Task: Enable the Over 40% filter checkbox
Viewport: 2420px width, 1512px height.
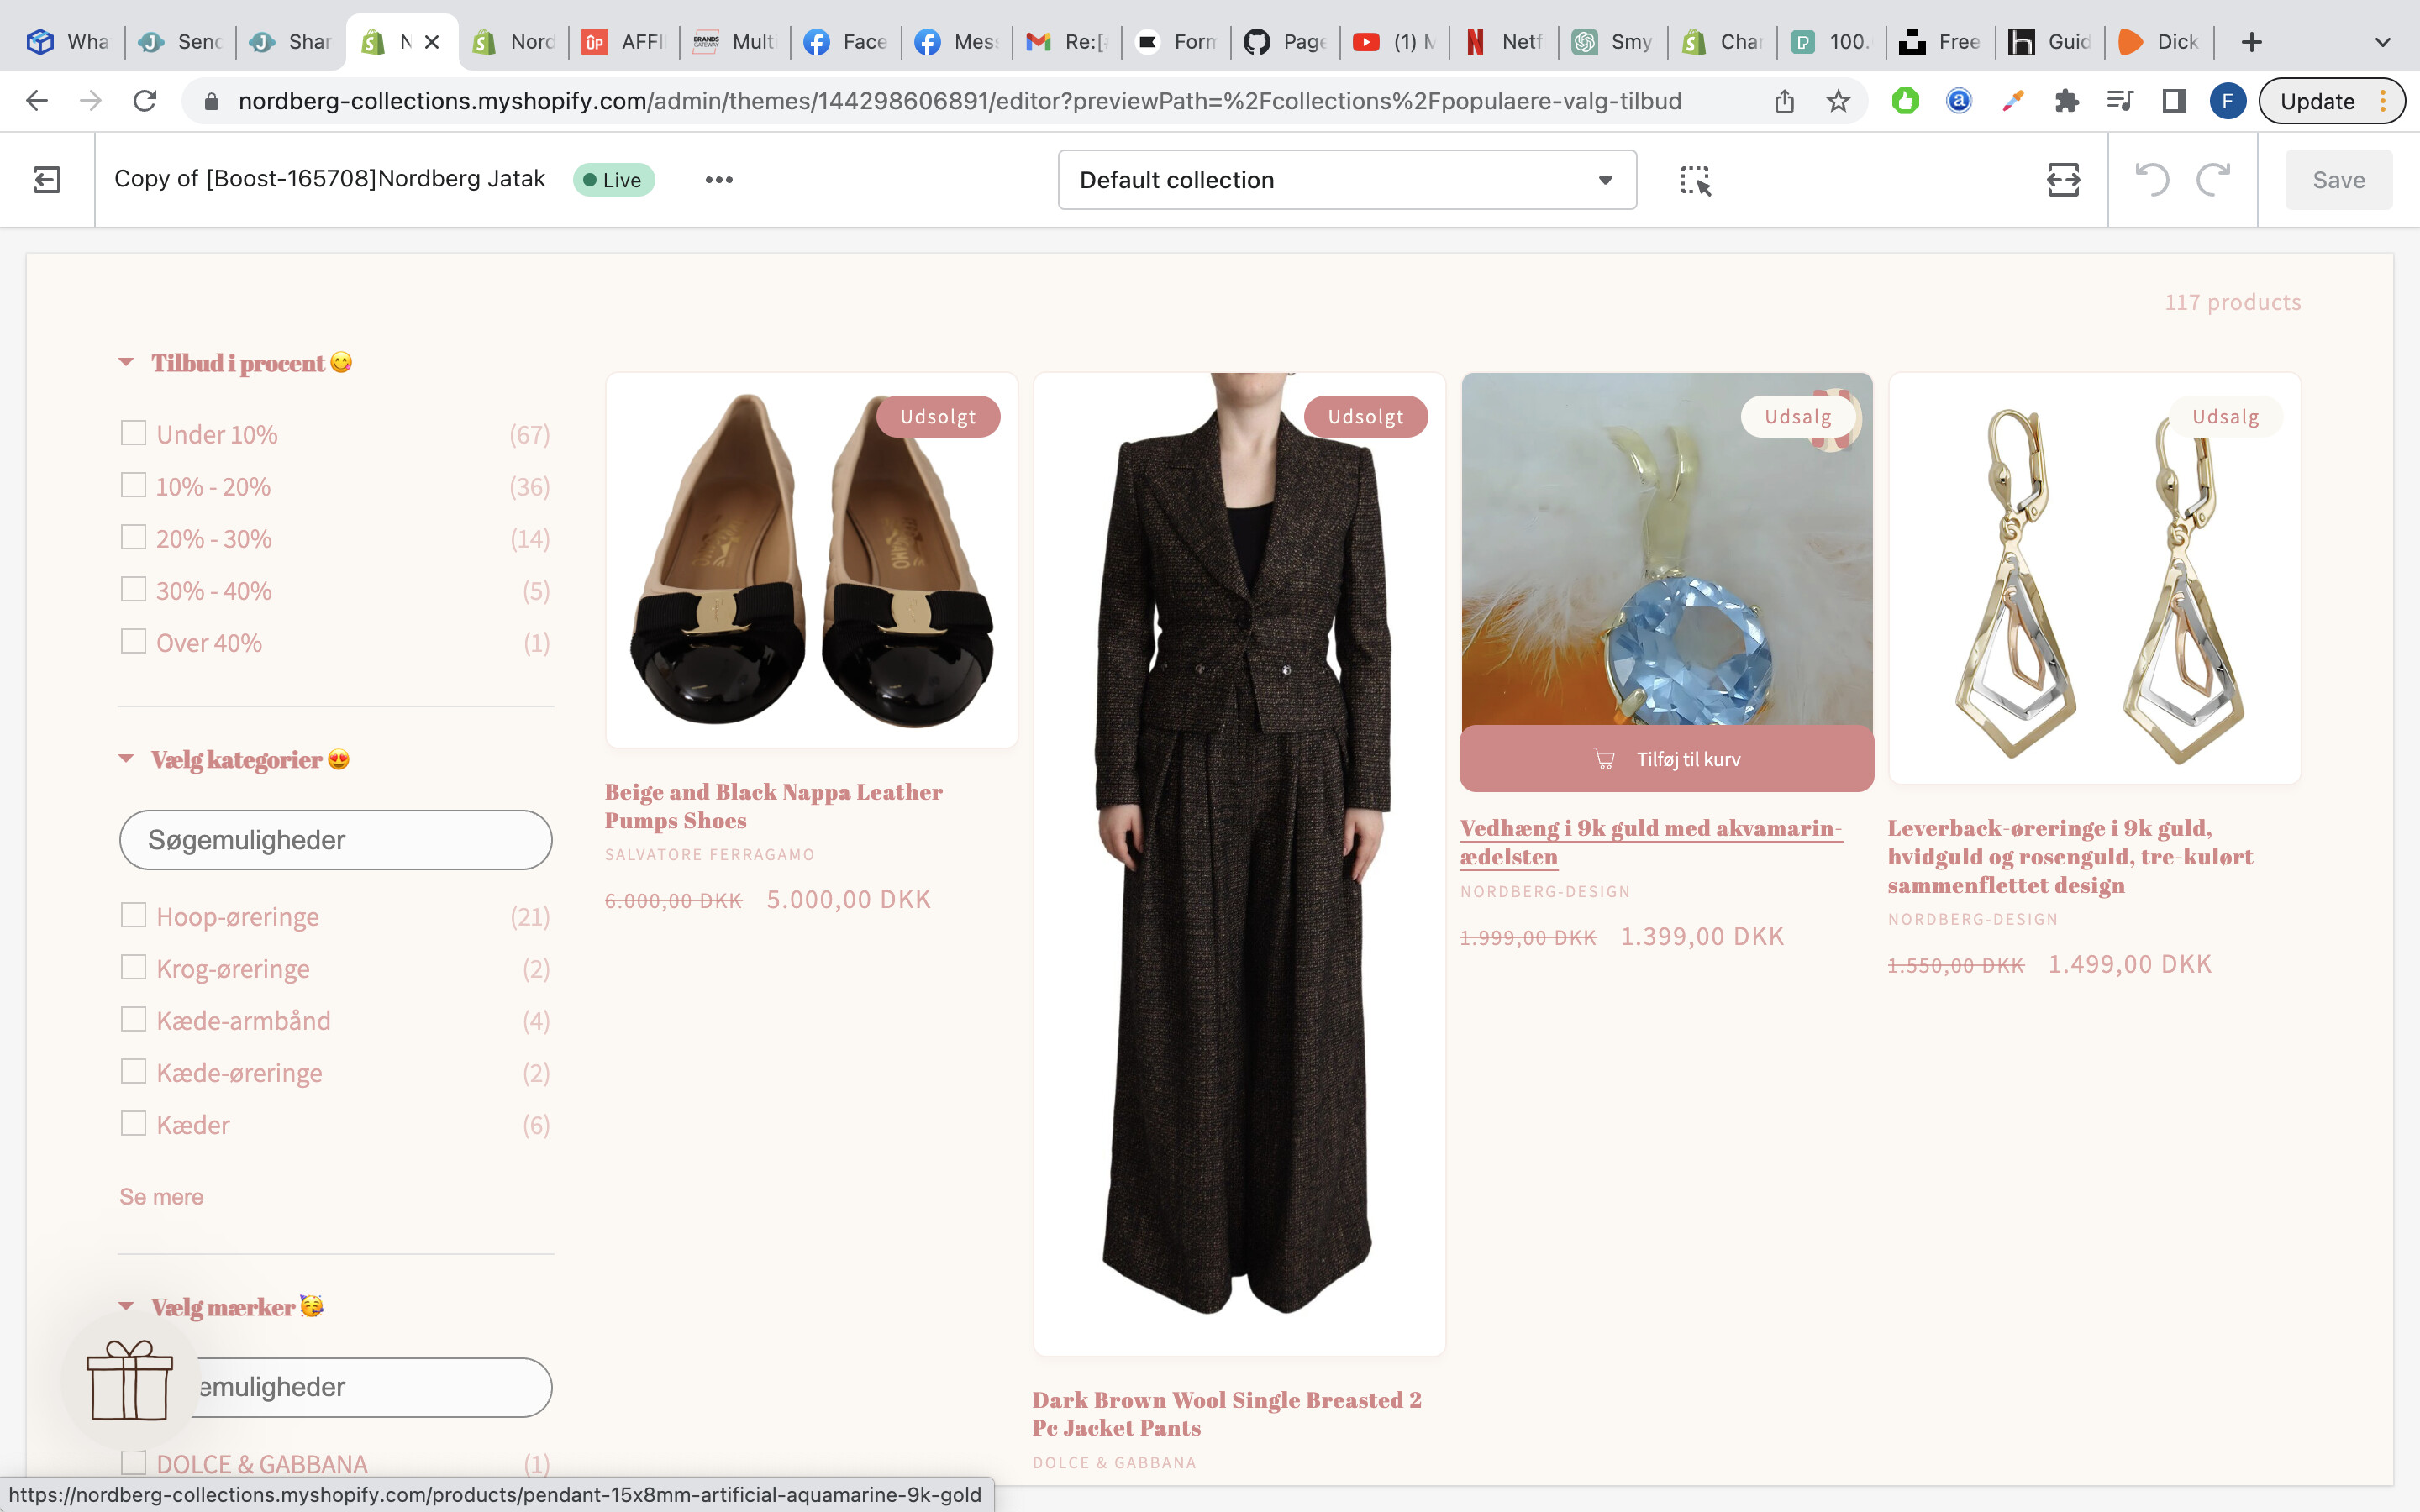Action: pos(133,641)
